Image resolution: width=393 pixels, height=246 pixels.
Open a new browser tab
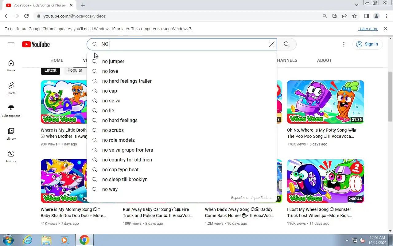click(83, 5)
